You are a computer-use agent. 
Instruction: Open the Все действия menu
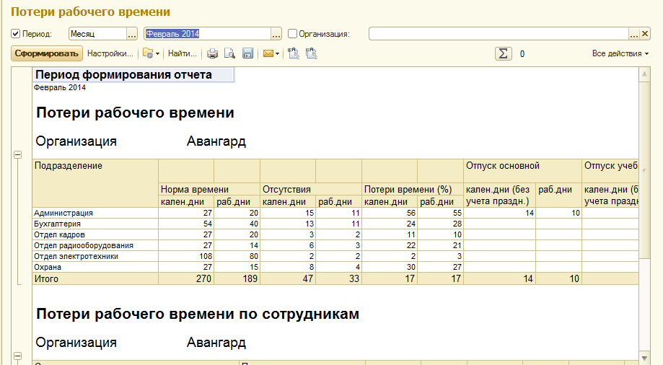pyautogui.click(x=620, y=53)
